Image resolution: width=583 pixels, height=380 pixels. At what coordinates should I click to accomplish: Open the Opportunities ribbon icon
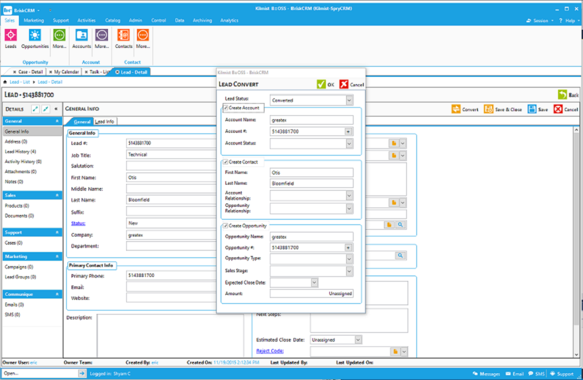click(35, 35)
